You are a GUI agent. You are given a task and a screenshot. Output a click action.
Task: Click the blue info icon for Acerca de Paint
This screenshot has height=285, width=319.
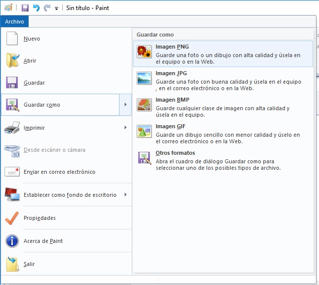point(12,241)
